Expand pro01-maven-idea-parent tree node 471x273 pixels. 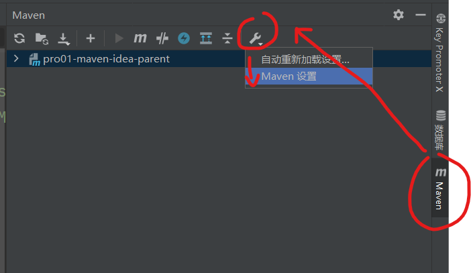click(x=16, y=58)
